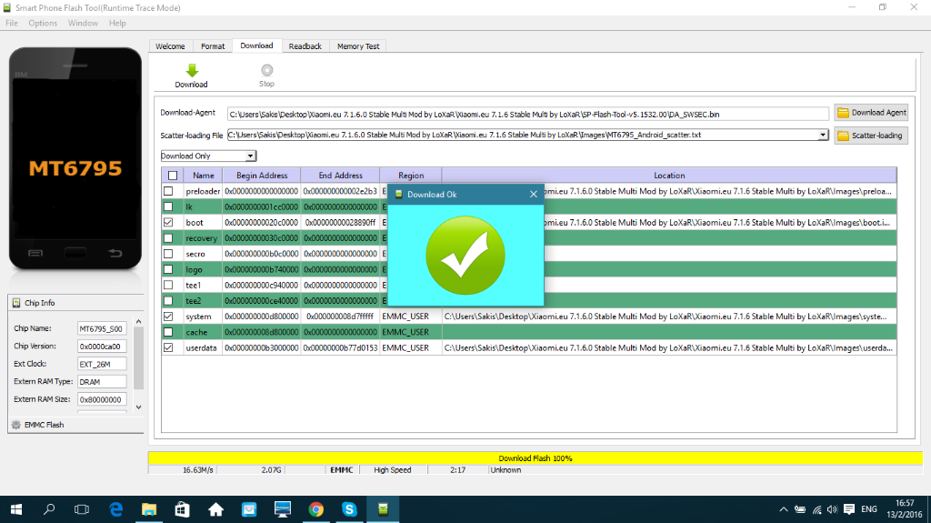Image resolution: width=931 pixels, height=523 pixels.
Task: Uncheck the userdata partition checkbox
Action: pyautogui.click(x=168, y=347)
